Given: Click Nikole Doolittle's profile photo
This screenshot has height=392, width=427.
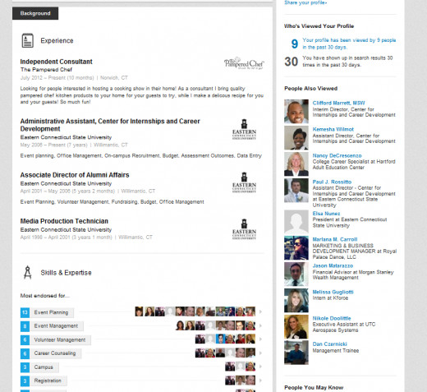Looking at the screenshot, I should tap(296, 327).
